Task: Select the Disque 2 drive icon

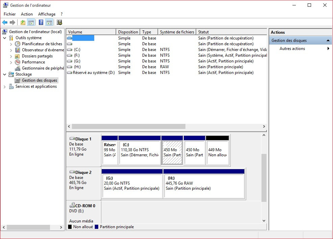Action: [72, 172]
